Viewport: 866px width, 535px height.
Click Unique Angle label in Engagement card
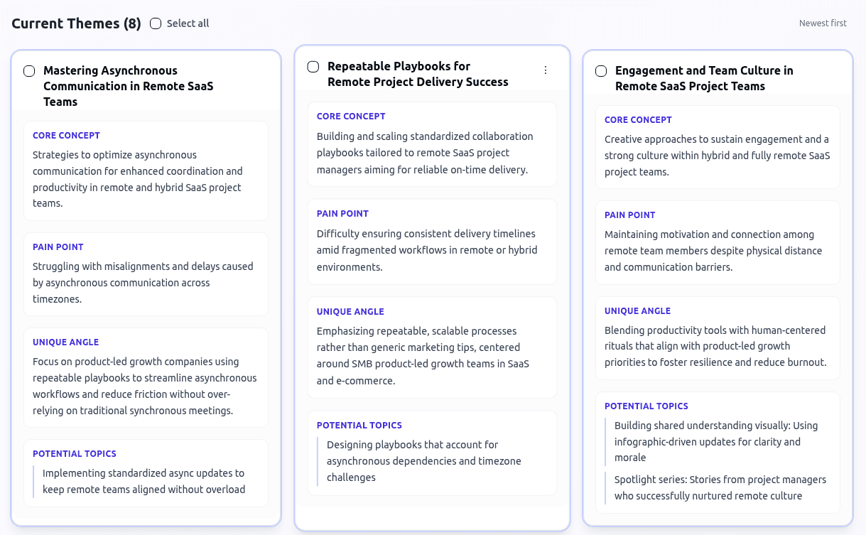click(x=638, y=311)
